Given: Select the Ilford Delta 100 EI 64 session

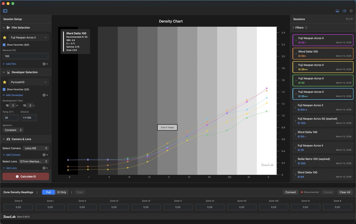Looking at the screenshot, I should [323, 174].
